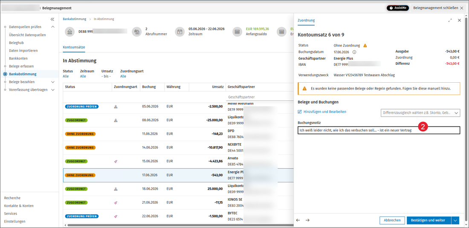Open the dropdown arrow next to Bestätigen und weiter
This screenshot has width=469, height=228.
455,220
